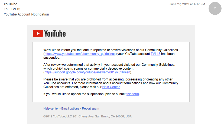Open the footer Help center link
The width and height of the screenshot is (224, 131).
(51, 108)
